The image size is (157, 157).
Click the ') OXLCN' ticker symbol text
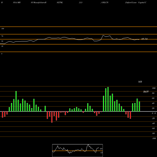[x=105, y=3]
